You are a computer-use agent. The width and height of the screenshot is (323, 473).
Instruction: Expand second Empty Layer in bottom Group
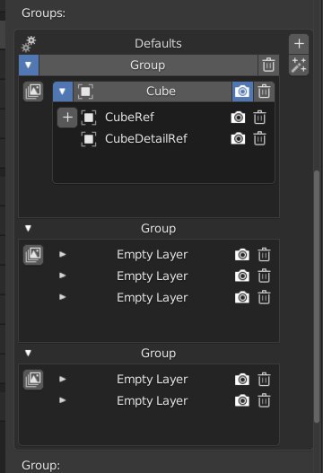coord(63,400)
